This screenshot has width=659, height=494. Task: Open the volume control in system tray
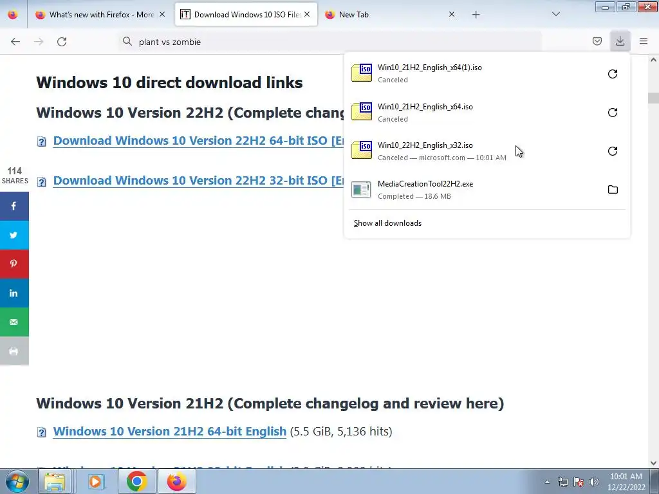tap(593, 482)
